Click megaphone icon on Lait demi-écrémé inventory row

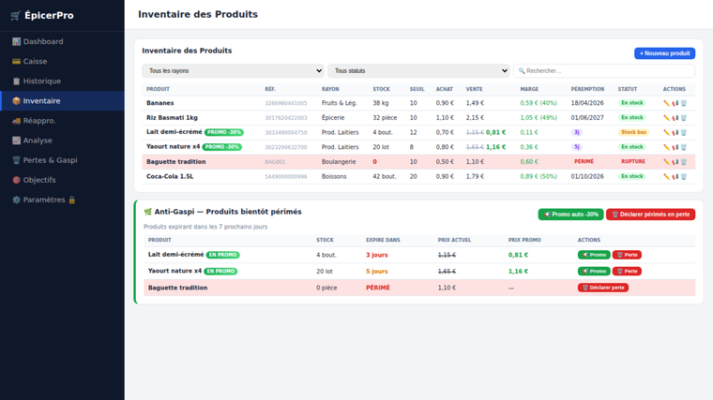pyautogui.click(x=675, y=133)
